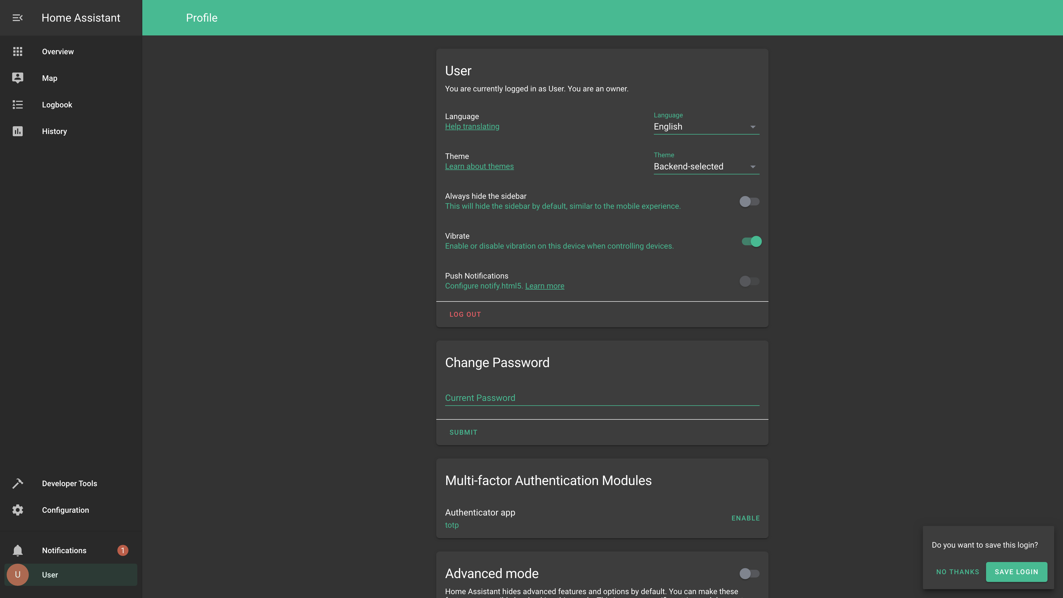
Task: Open the Learn about themes link
Action: pyautogui.click(x=479, y=166)
